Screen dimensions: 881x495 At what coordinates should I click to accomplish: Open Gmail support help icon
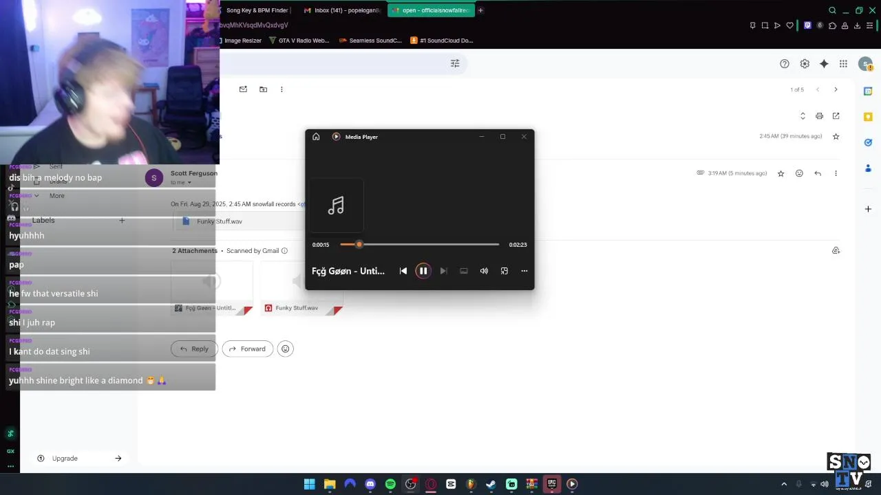pyautogui.click(x=785, y=64)
